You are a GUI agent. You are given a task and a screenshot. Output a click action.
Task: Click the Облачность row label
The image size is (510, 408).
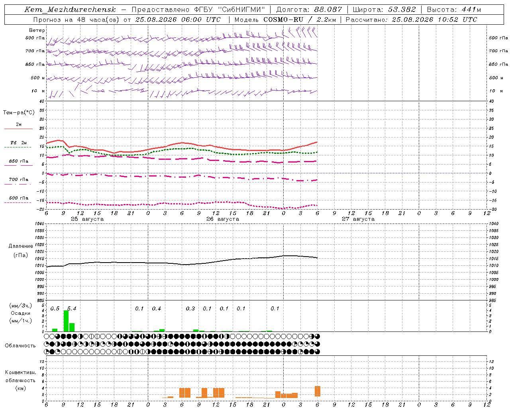[20, 345]
